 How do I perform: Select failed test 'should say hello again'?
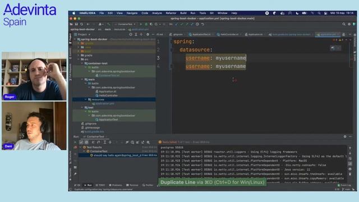coord(117,155)
